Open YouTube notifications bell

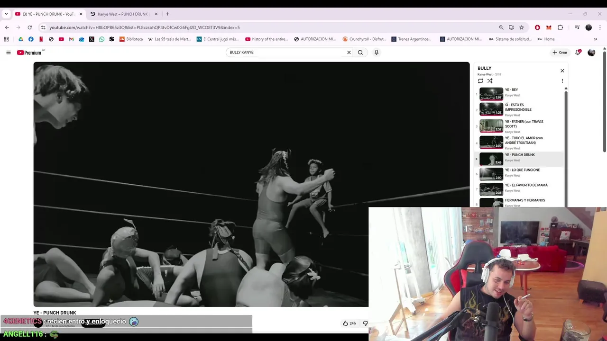[x=578, y=53]
